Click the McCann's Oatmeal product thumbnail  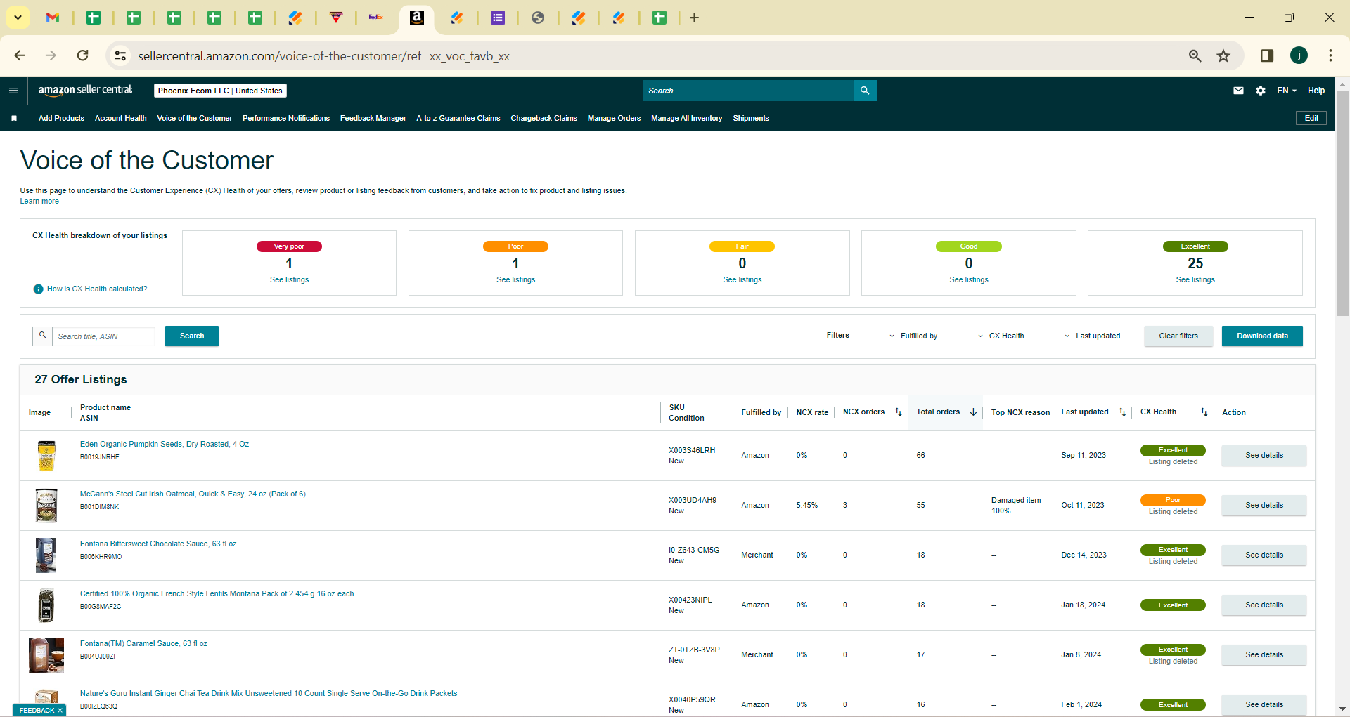(46, 506)
